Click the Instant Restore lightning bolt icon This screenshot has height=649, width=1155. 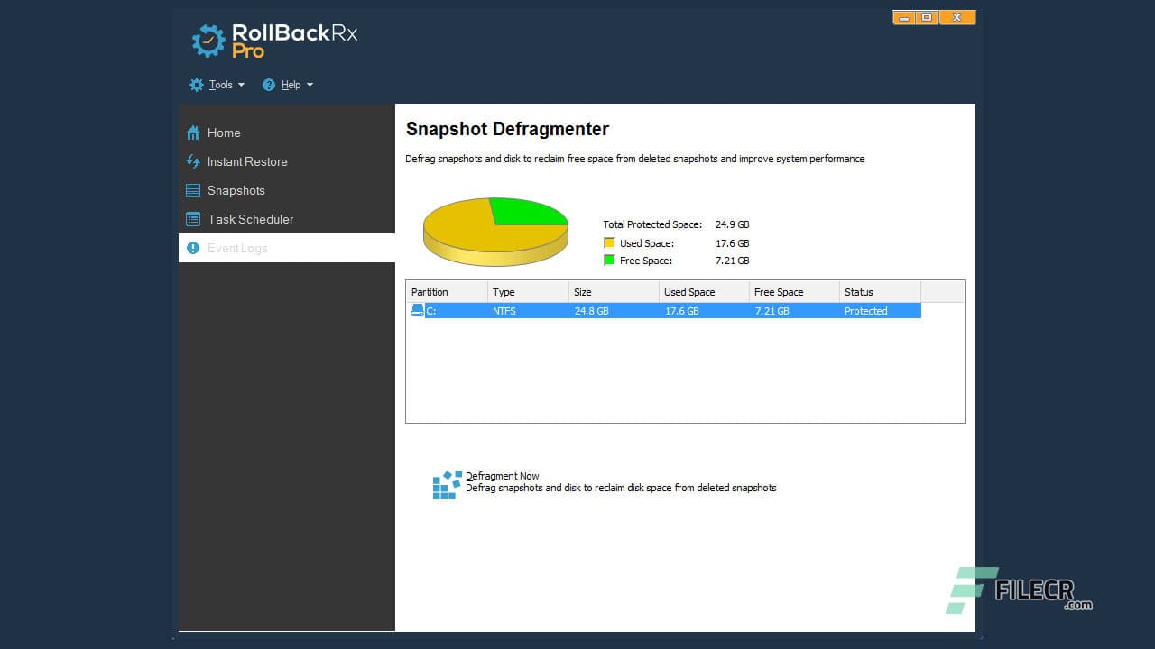(193, 161)
